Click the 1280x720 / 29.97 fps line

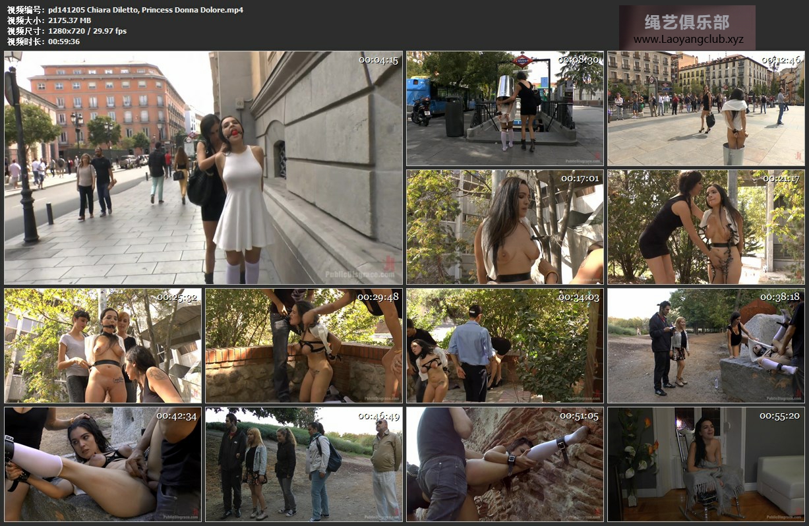[x=87, y=31]
